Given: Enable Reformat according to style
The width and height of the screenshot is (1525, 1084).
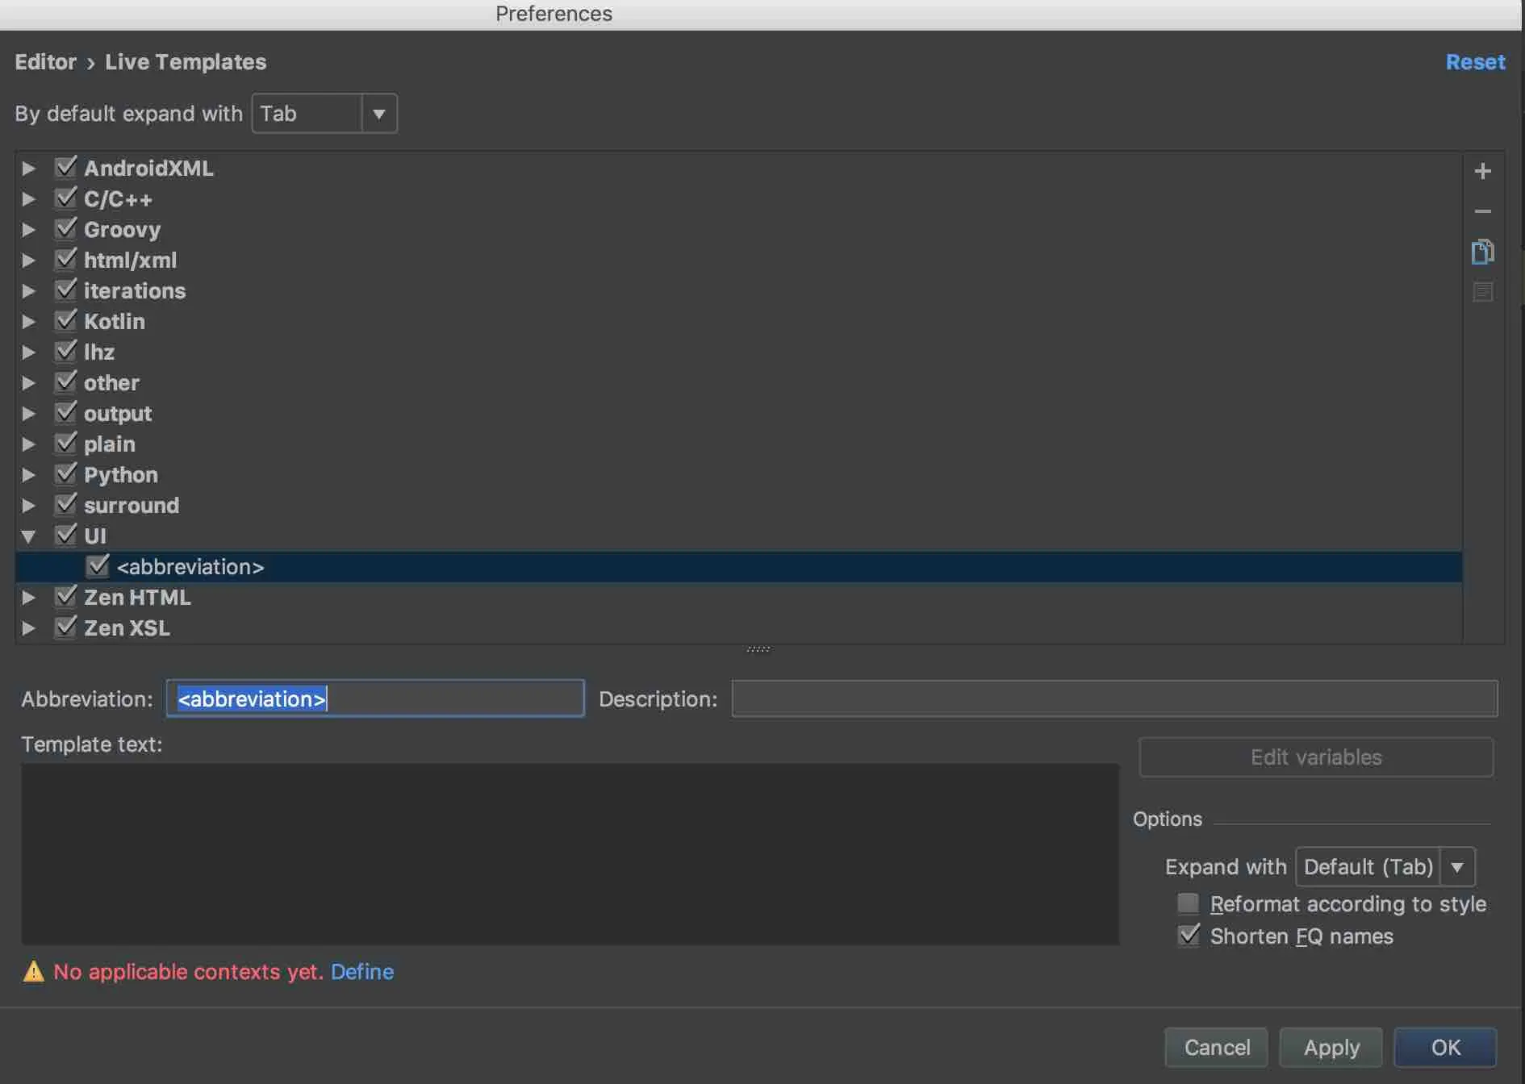Looking at the screenshot, I should click(x=1188, y=903).
